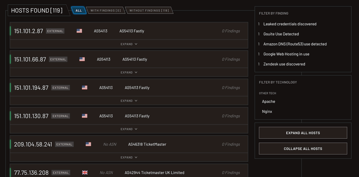
Task: Select the All hosts tab
Action: [x=79, y=11]
